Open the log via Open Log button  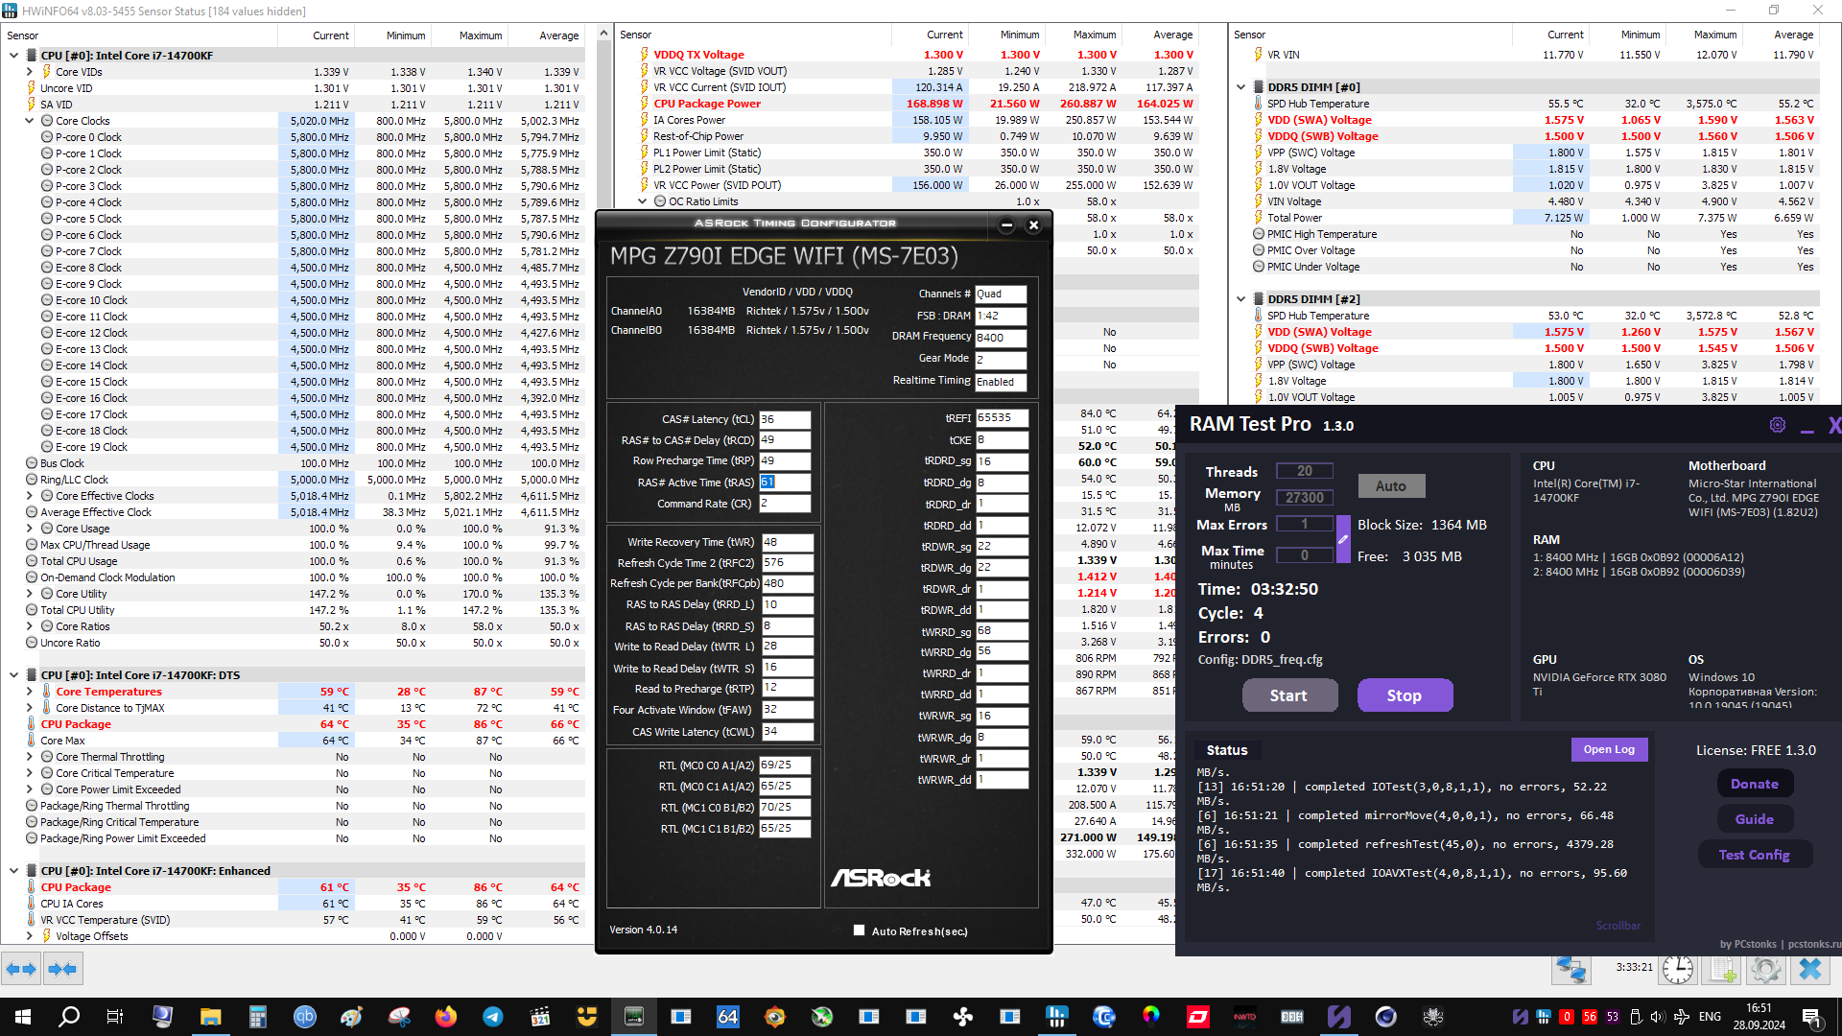click(x=1609, y=749)
